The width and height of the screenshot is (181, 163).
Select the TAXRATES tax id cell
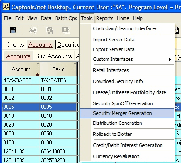59,80
